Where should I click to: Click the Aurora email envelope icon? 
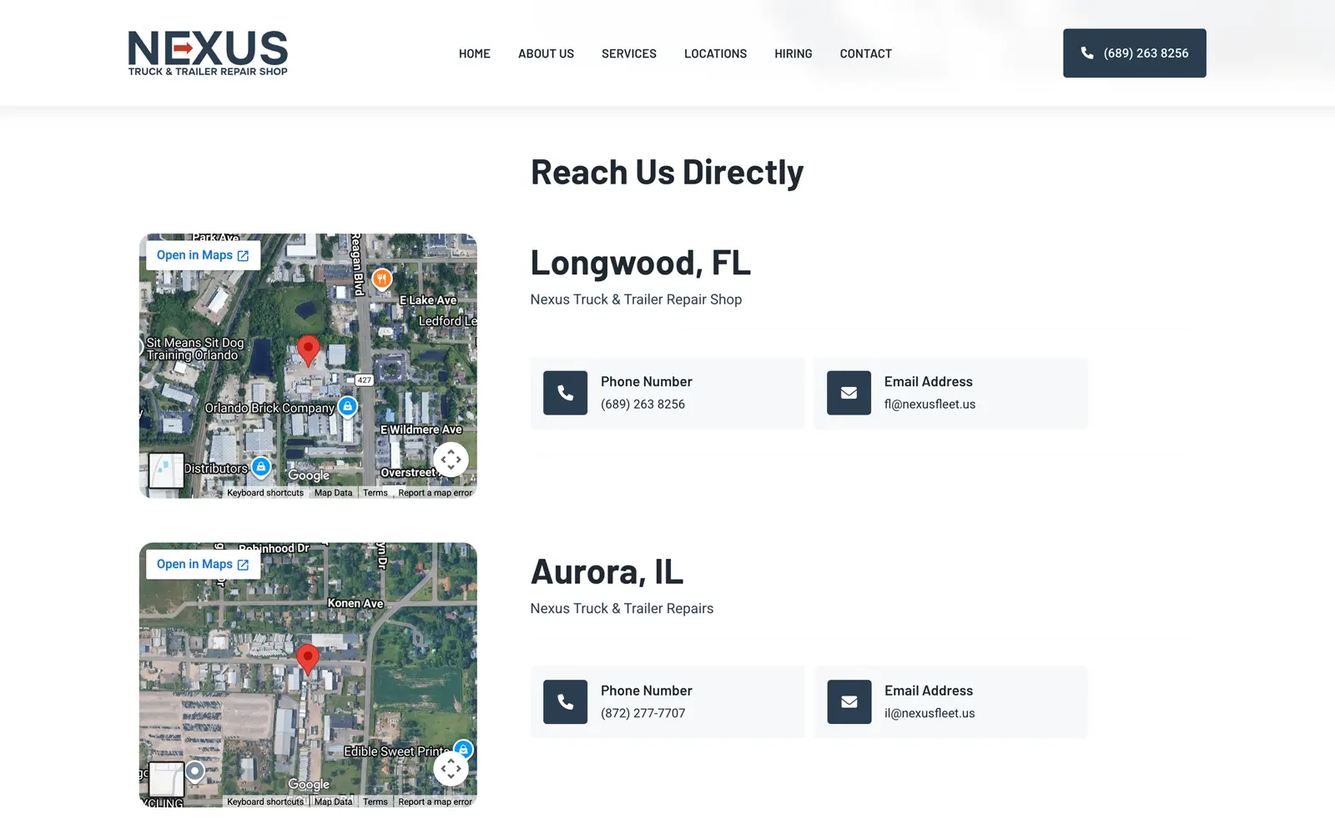[x=849, y=702]
